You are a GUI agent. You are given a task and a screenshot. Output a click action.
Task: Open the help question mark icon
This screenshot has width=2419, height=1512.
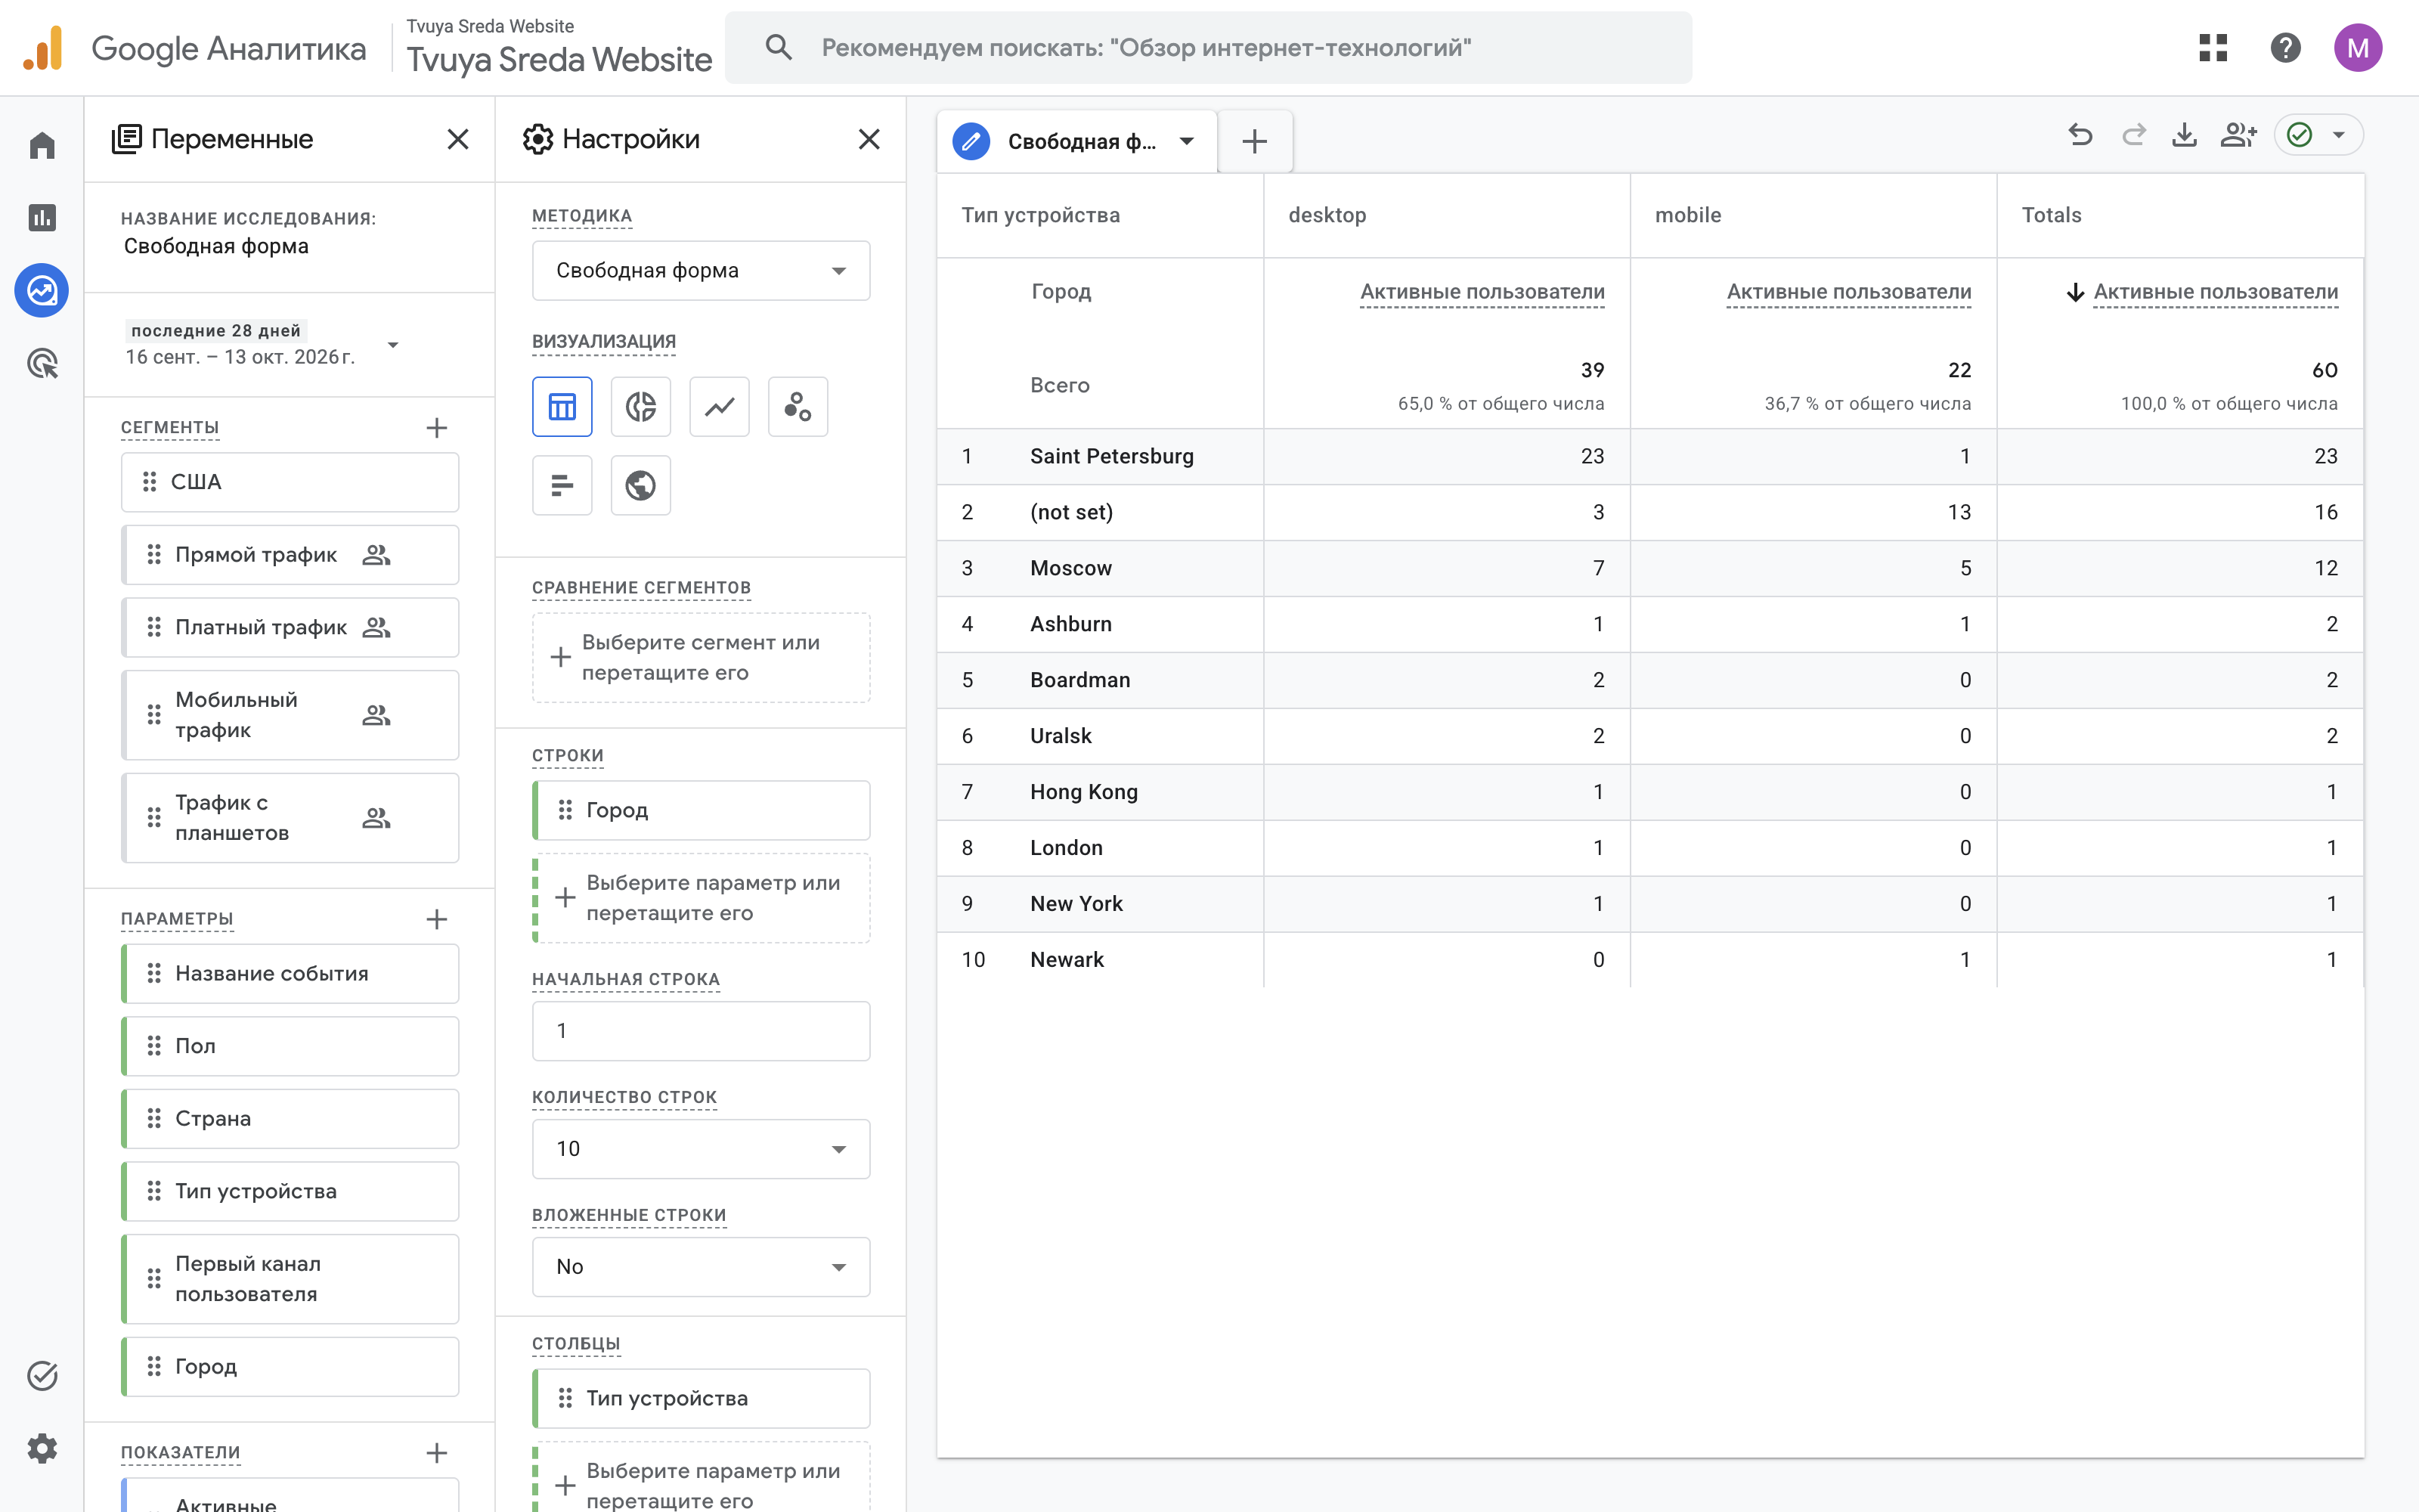coord(2285,47)
